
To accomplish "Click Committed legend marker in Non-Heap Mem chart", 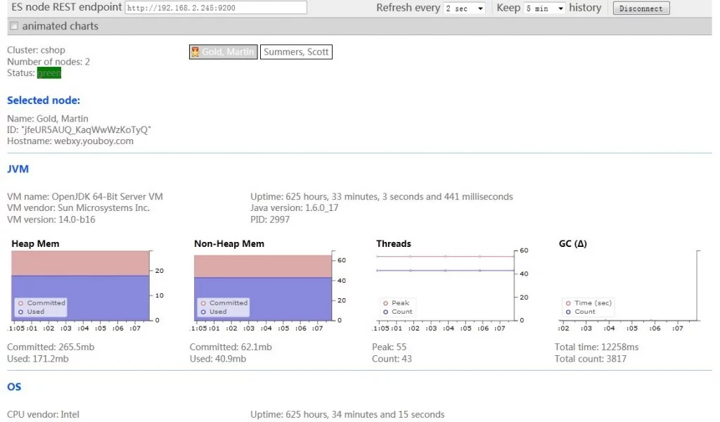I will point(203,303).
